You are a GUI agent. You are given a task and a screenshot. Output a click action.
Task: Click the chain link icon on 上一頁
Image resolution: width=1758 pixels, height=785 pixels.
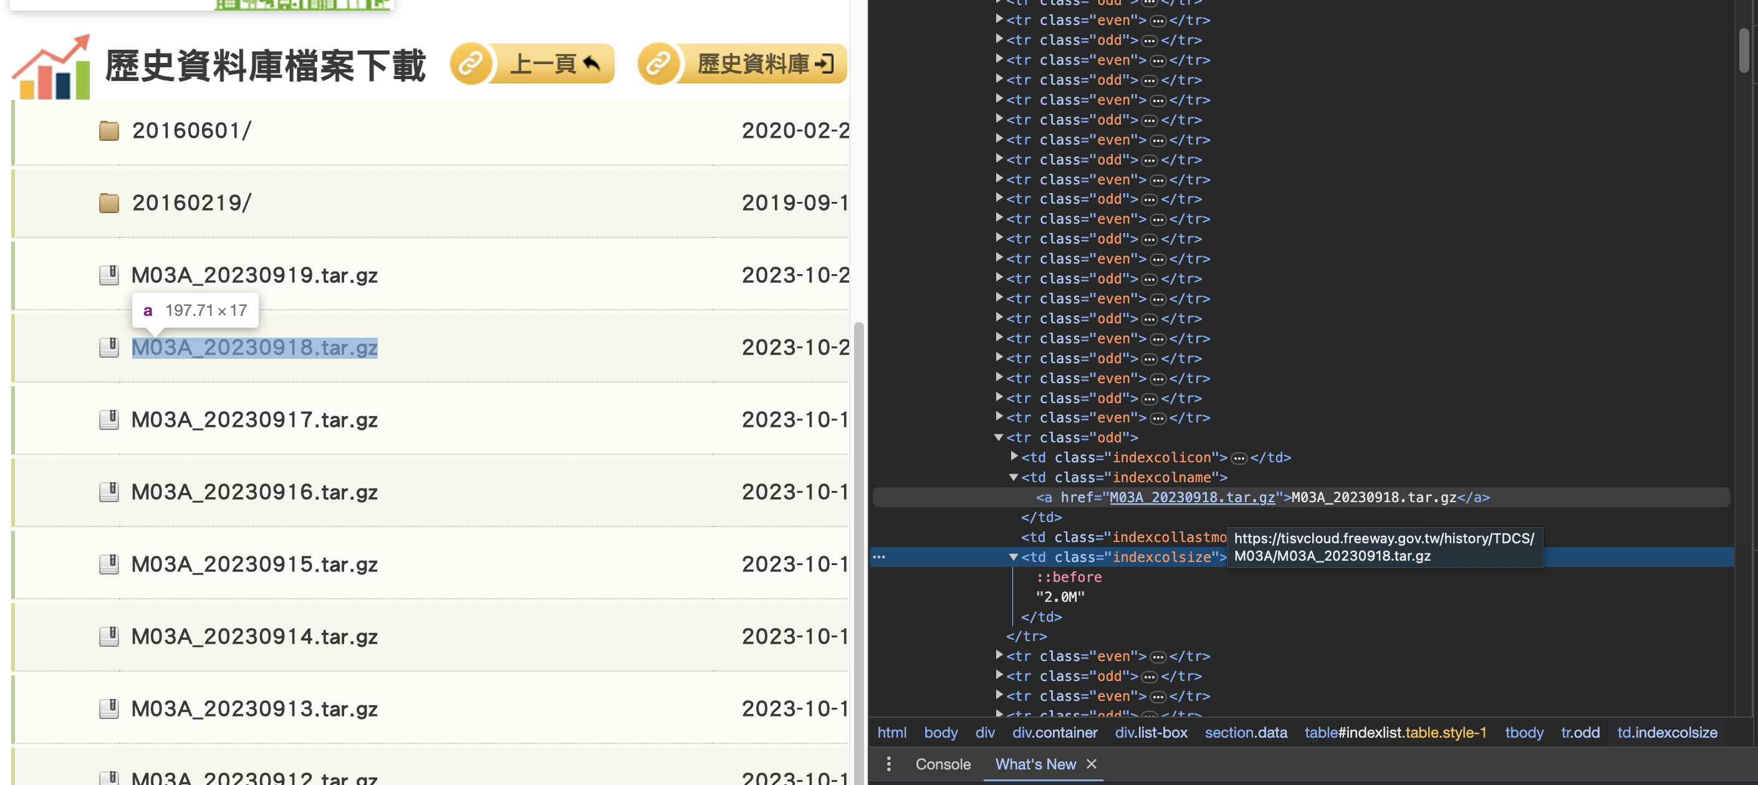pyautogui.click(x=470, y=64)
